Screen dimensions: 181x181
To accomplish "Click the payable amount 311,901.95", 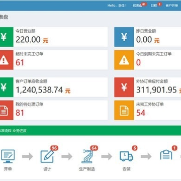I will point(156,90).
